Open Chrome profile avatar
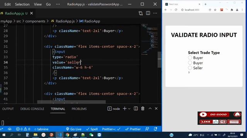 pos(237,10)
